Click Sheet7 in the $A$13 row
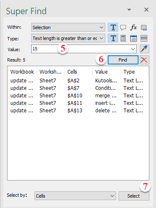This screenshot has width=156, height=208. tap(48, 111)
